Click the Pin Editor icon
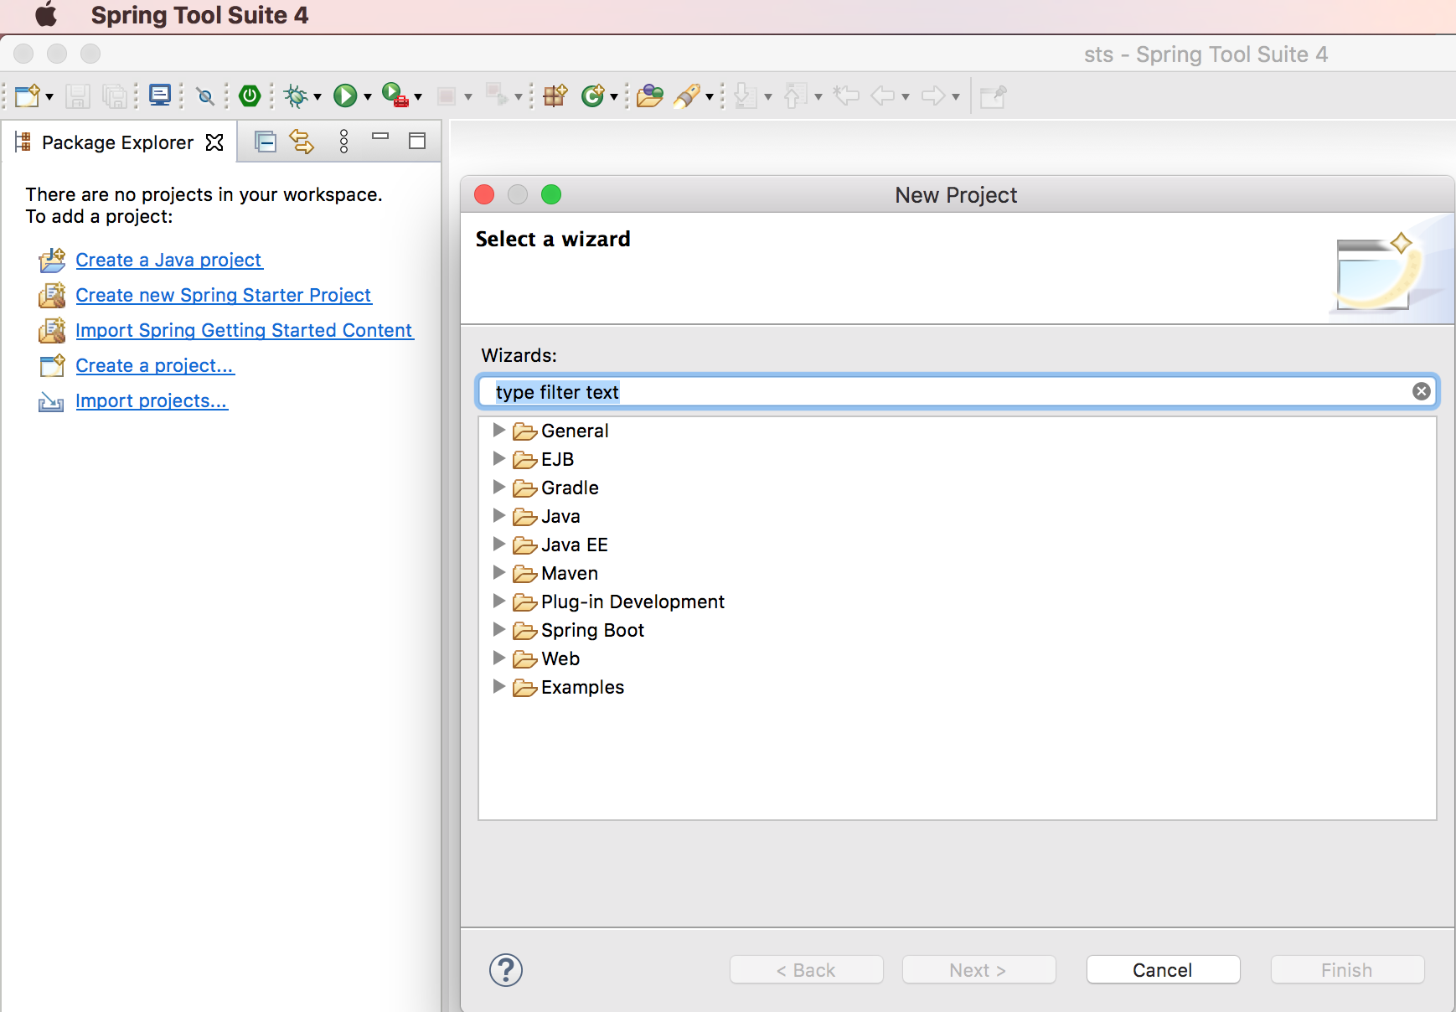 pyautogui.click(x=993, y=96)
